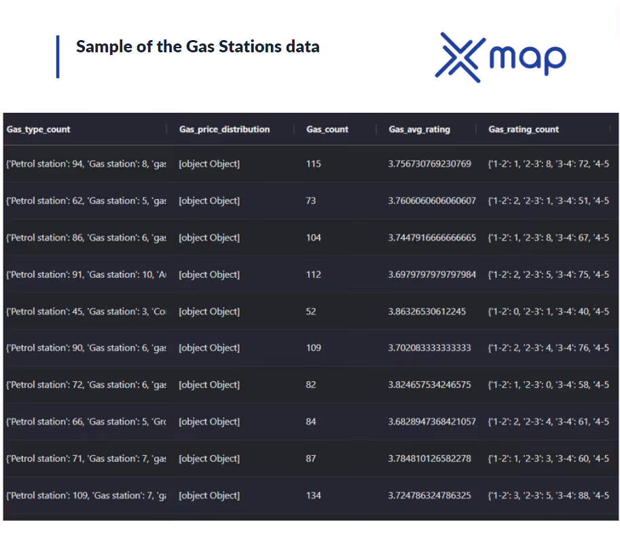Click rating count cell with '3-4': 40
620x555 pixels.
549,311
